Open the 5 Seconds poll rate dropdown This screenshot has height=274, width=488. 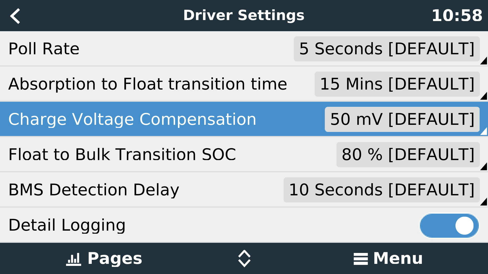[387, 49]
